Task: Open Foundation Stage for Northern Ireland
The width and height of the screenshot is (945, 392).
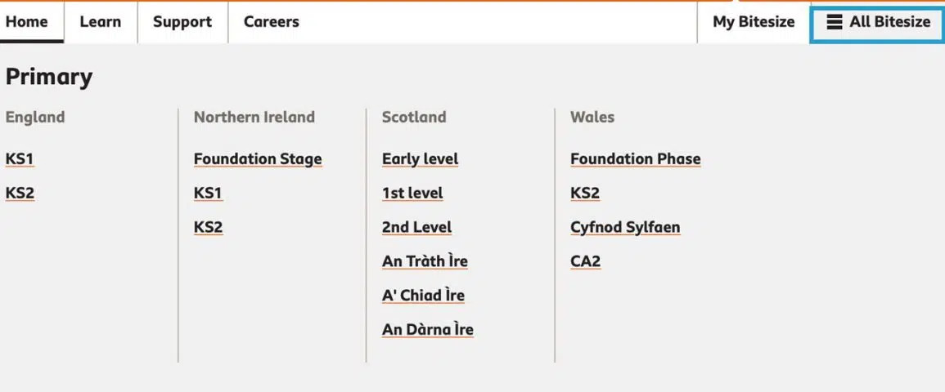Action: tap(258, 159)
